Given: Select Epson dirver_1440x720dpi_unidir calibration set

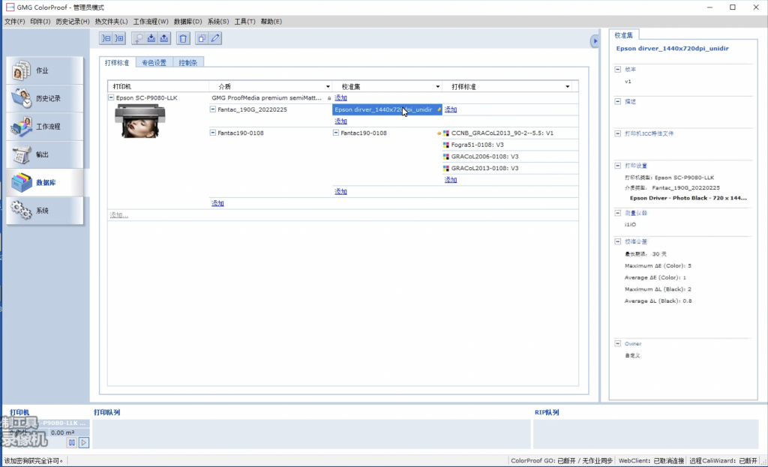Looking at the screenshot, I should coord(387,109).
